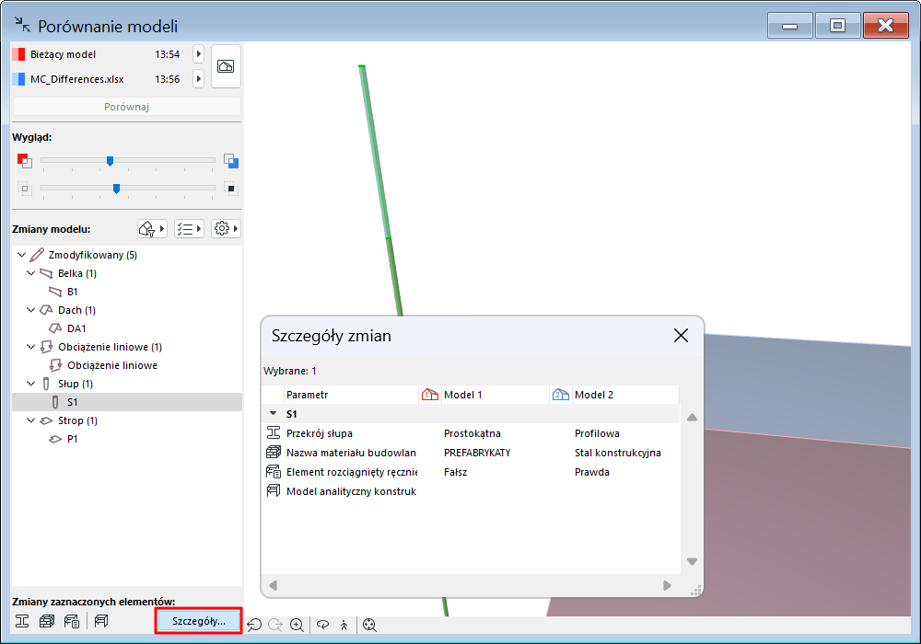
Task: Select Nazwa materiału budowlan row
Action: tap(470, 453)
